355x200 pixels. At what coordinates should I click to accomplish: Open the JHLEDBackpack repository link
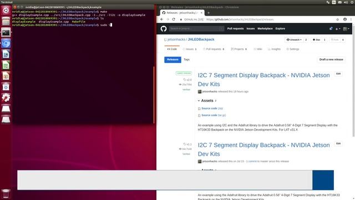point(201,39)
